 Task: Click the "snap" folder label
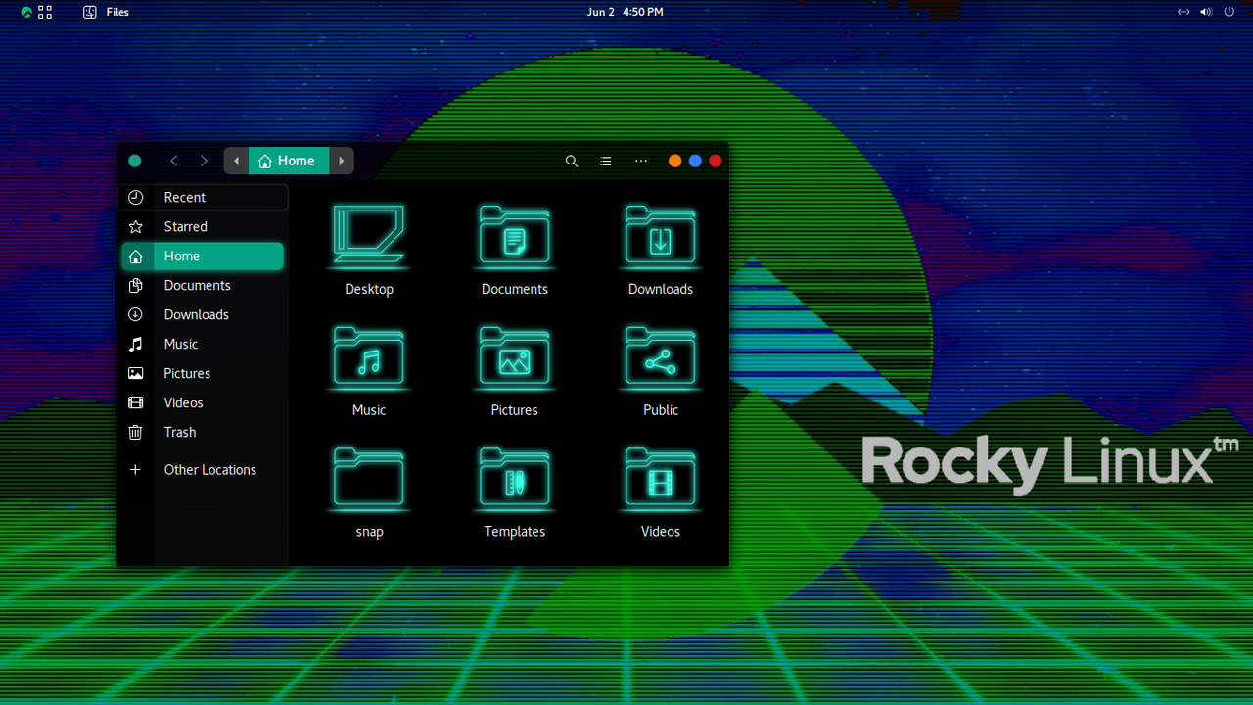point(369,531)
